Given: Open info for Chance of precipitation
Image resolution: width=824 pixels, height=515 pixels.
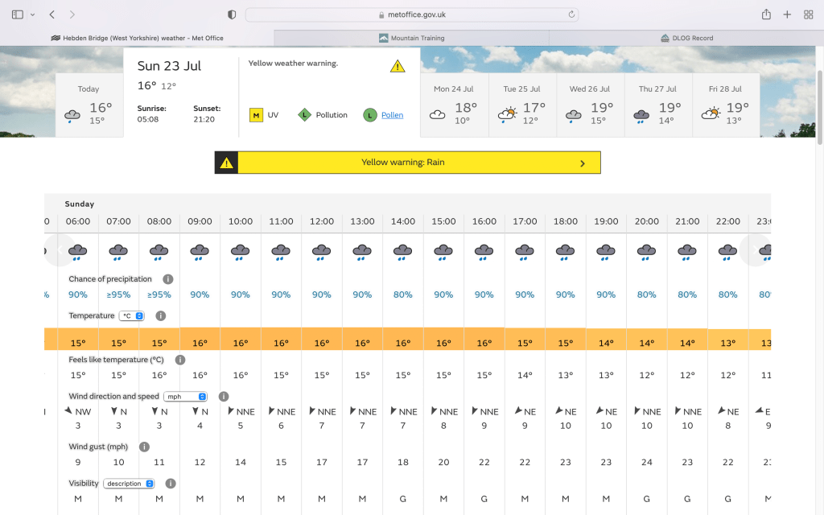Looking at the screenshot, I should [167, 279].
